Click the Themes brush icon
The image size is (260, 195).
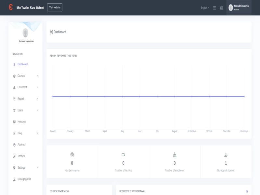point(14,156)
